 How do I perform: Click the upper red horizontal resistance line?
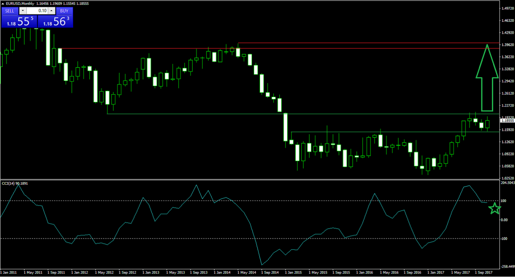click(365, 43)
